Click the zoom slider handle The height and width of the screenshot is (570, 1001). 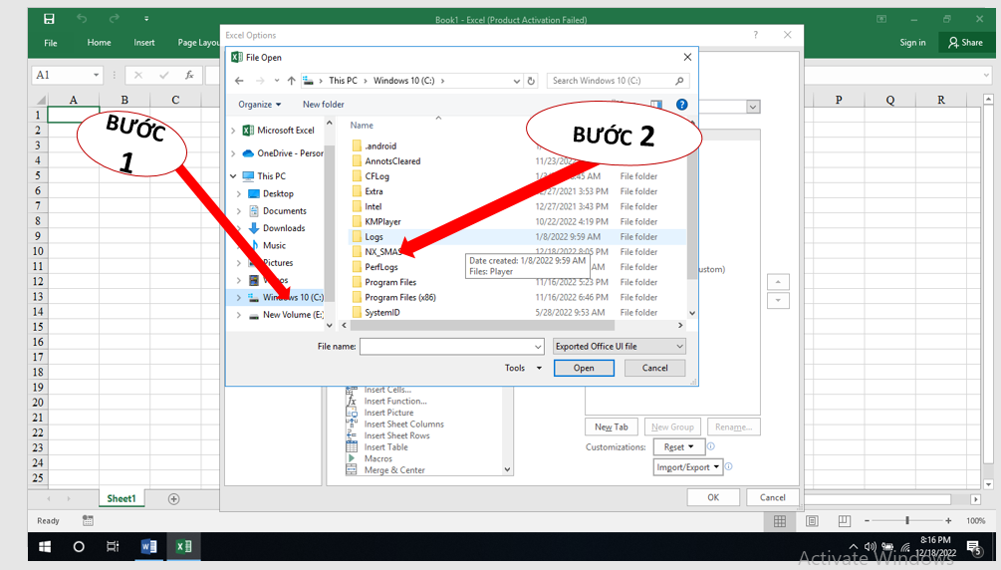pyautogui.click(x=906, y=521)
